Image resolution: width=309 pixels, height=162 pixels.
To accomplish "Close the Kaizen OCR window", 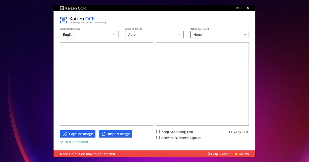I will tap(248, 8).
